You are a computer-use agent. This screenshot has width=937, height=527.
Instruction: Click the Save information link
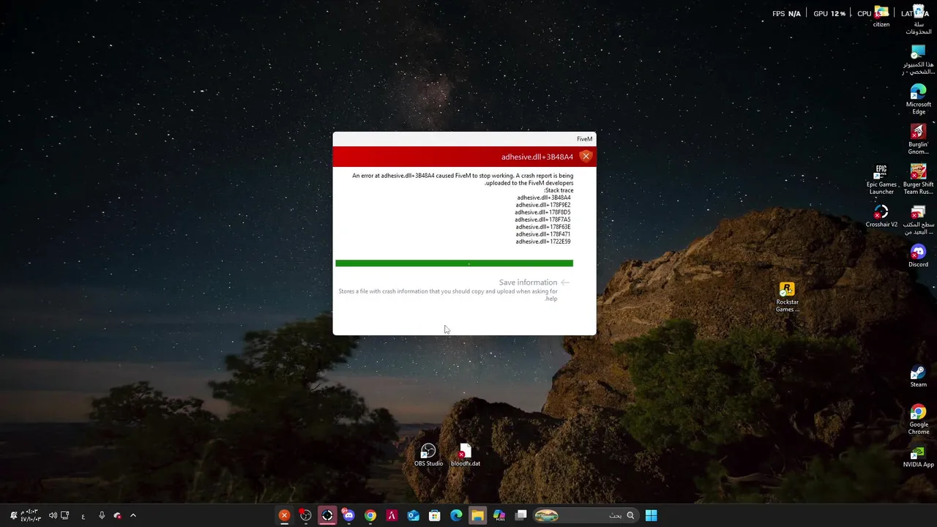(528, 283)
